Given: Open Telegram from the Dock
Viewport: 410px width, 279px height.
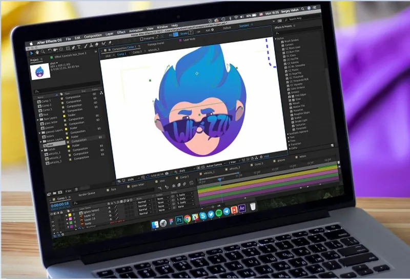Looking at the screenshot, I should pos(227,211).
